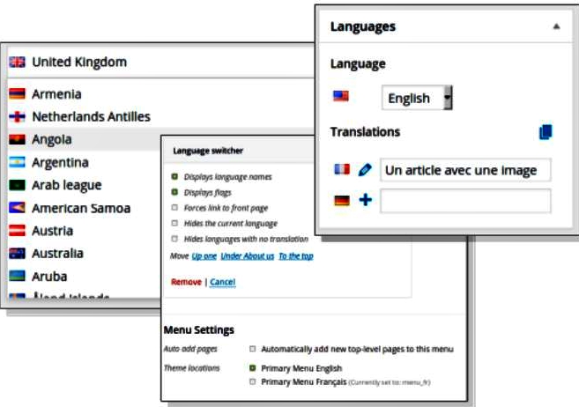Select Angola from the flag list
The width and height of the screenshot is (579, 407).
[85, 139]
